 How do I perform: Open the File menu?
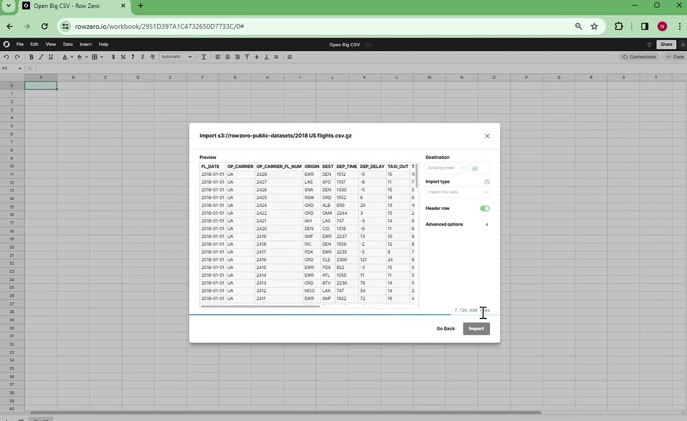(x=20, y=44)
